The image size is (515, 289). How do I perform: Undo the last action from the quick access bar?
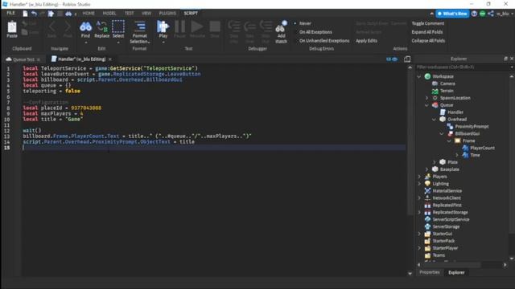click(34, 14)
